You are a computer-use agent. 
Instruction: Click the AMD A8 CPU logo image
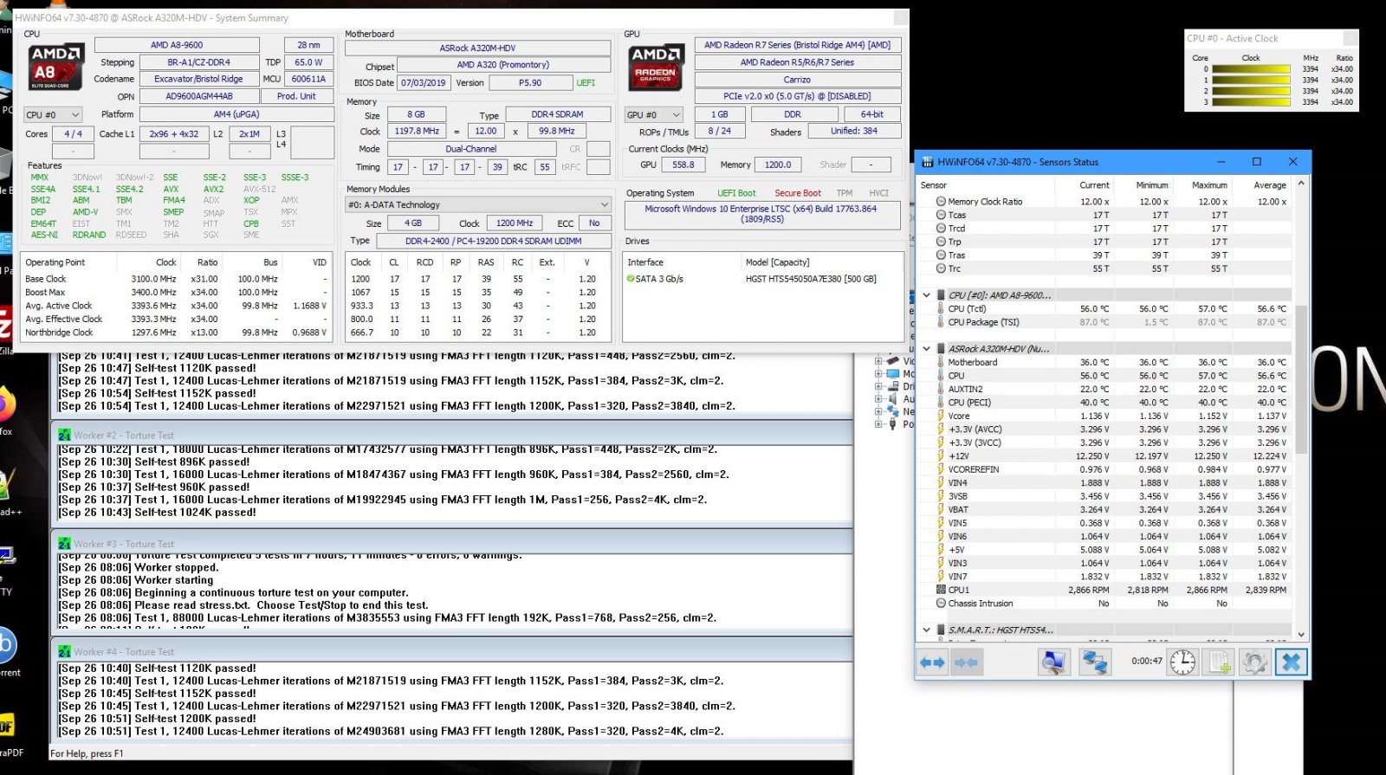point(55,67)
